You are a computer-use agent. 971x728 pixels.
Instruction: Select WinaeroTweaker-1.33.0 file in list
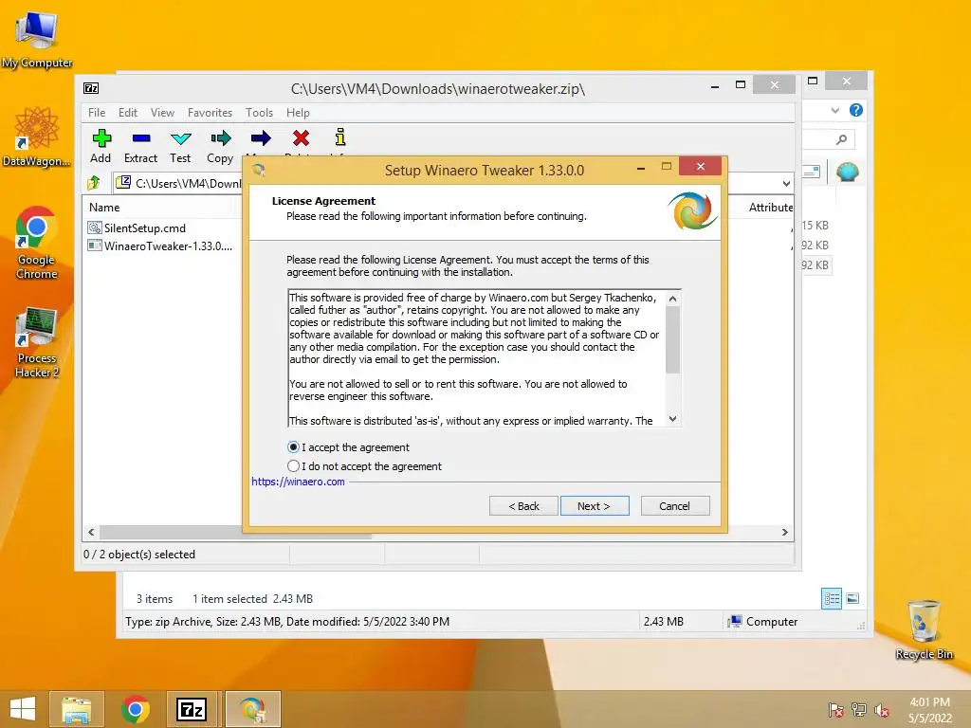click(160, 246)
